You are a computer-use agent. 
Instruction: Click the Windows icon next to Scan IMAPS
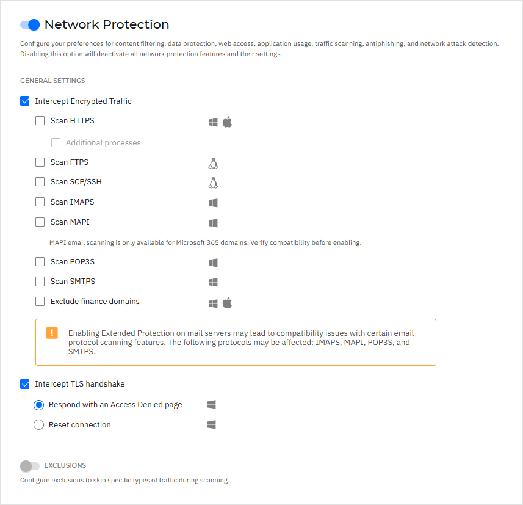pyautogui.click(x=212, y=202)
